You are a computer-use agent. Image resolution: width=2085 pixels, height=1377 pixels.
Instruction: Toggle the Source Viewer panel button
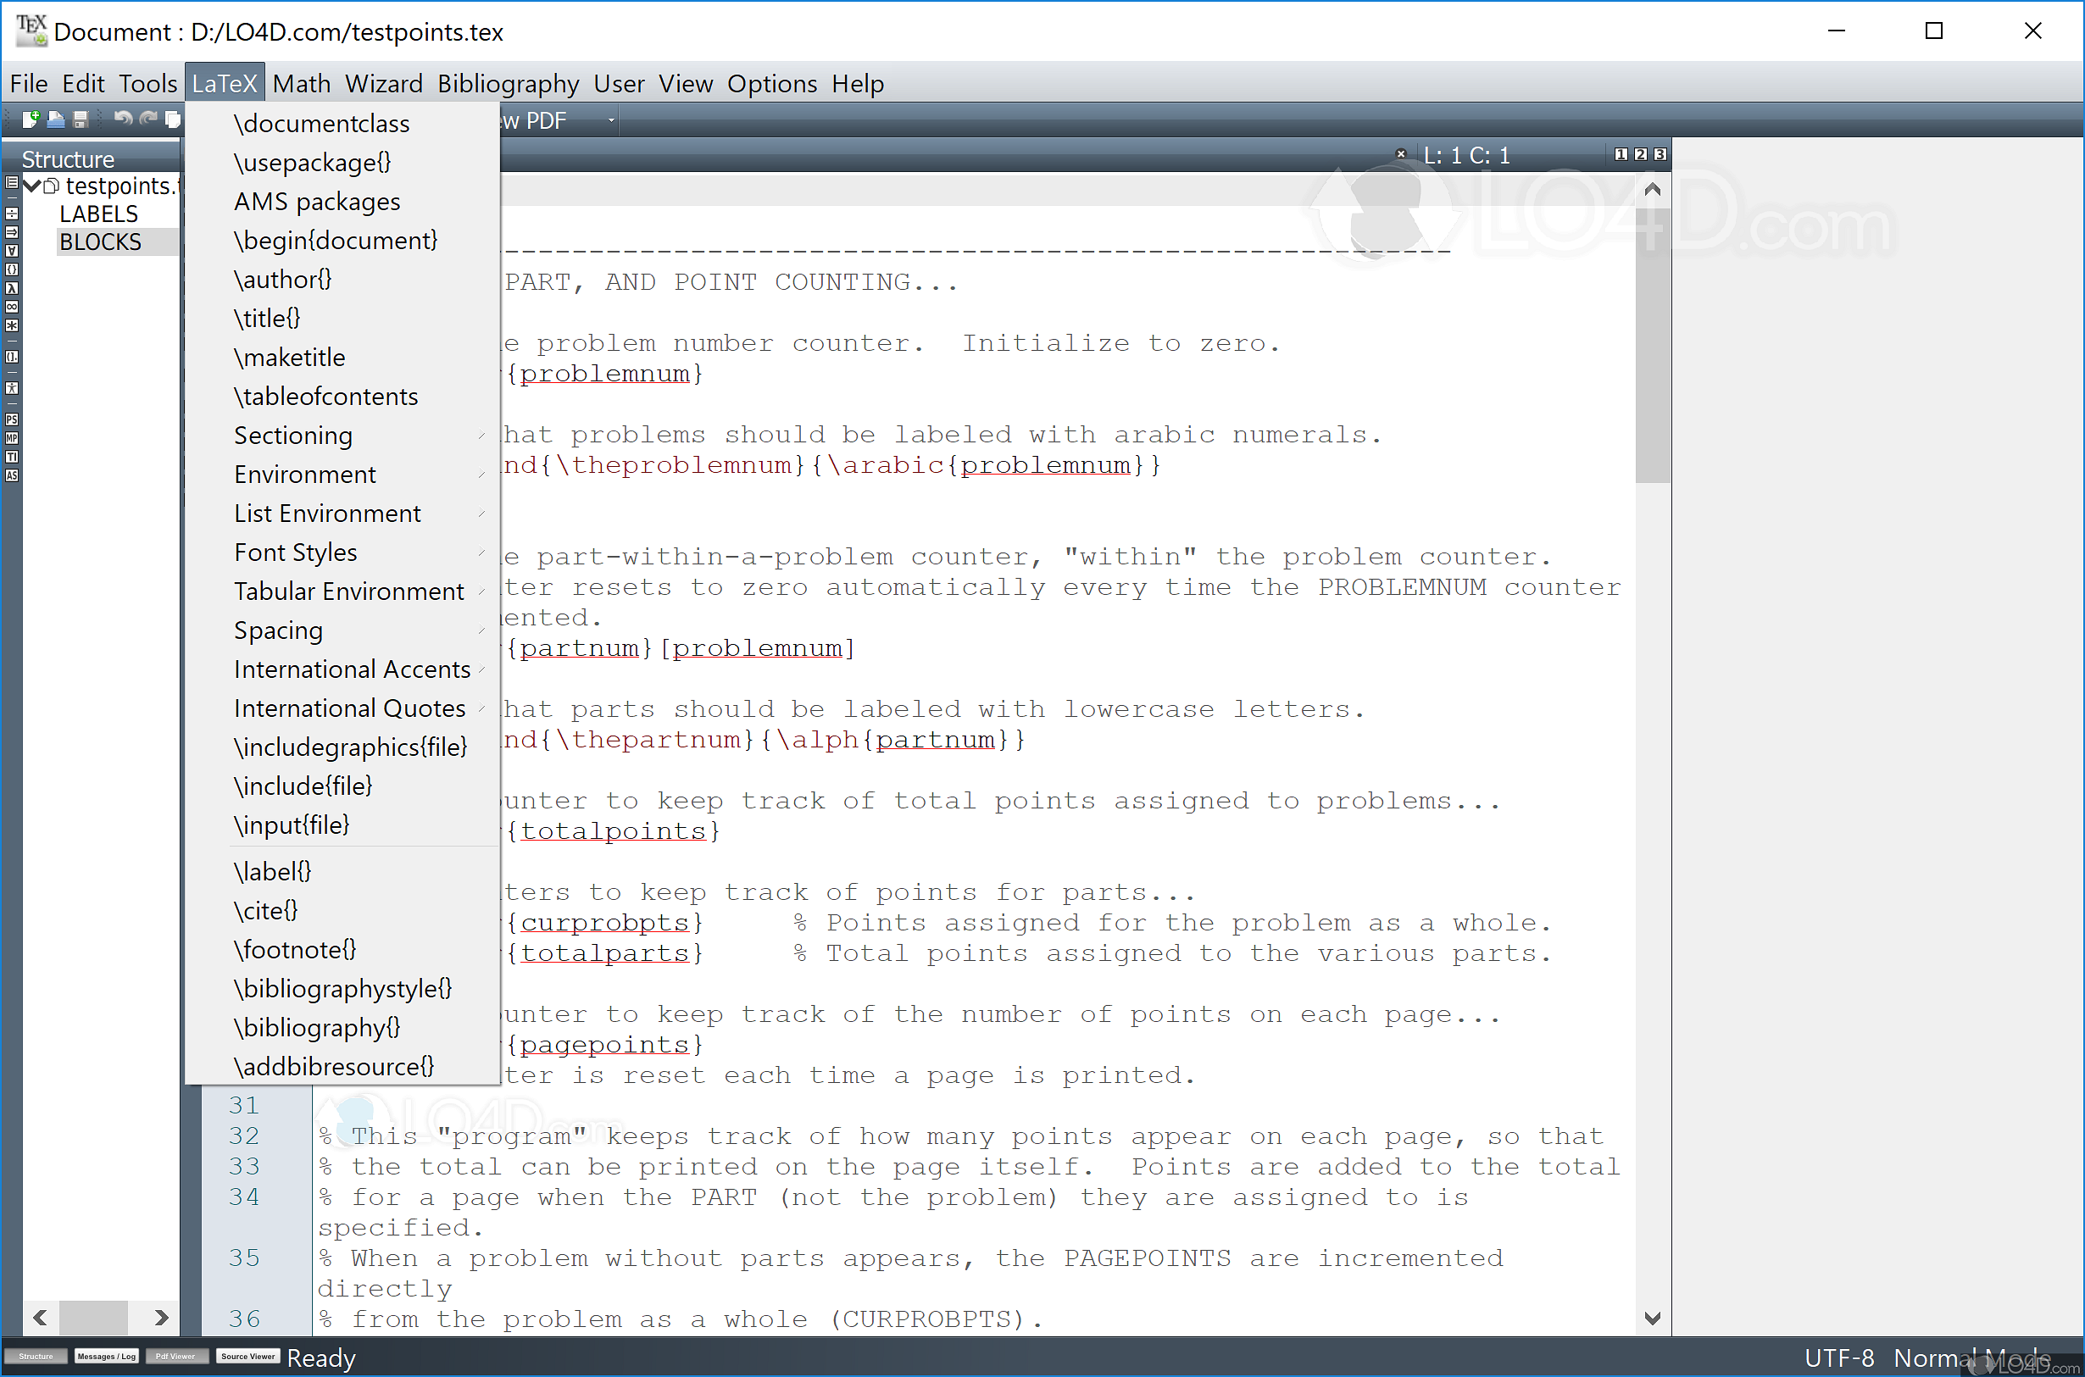click(247, 1357)
